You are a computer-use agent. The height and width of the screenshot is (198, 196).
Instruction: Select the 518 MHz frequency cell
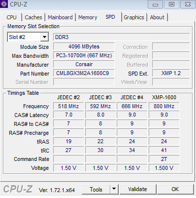click(68, 106)
